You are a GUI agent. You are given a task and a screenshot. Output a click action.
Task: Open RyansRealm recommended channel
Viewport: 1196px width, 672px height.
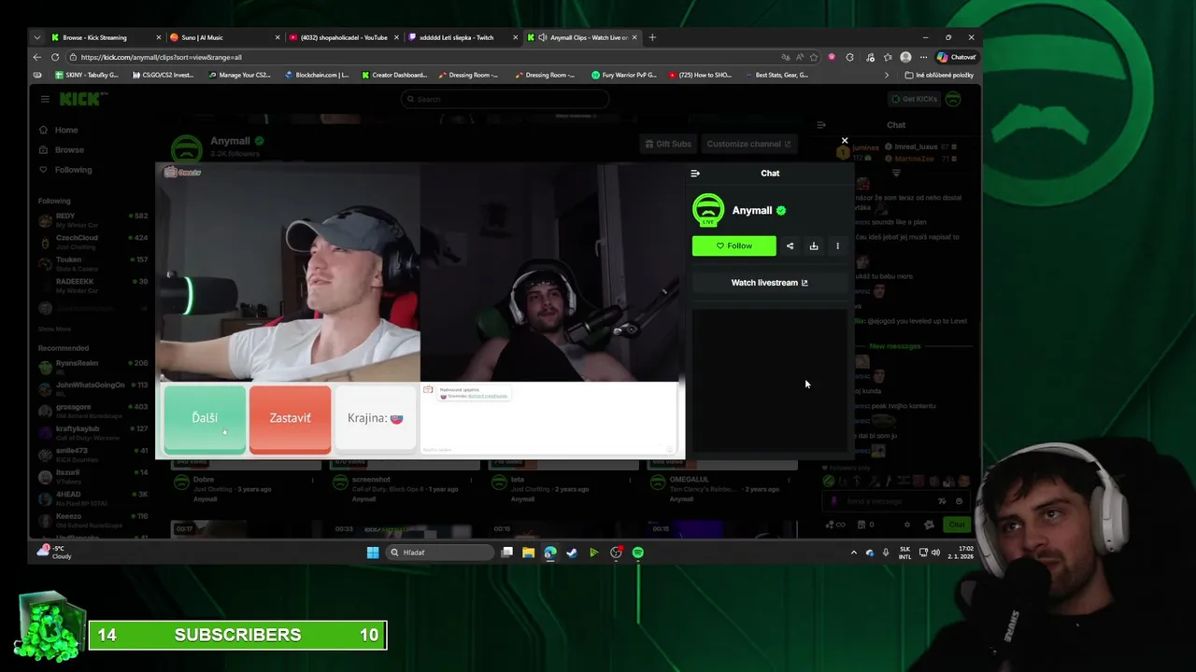click(93, 366)
